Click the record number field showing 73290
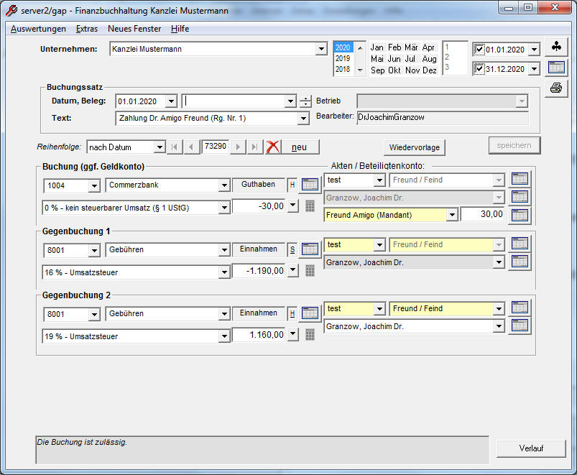577x475 pixels. pyautogui.click(x=216, y=147)
